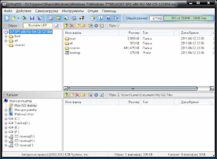
Task: Click the New image icon in main toolbar
Action: (x=7, y=18)
